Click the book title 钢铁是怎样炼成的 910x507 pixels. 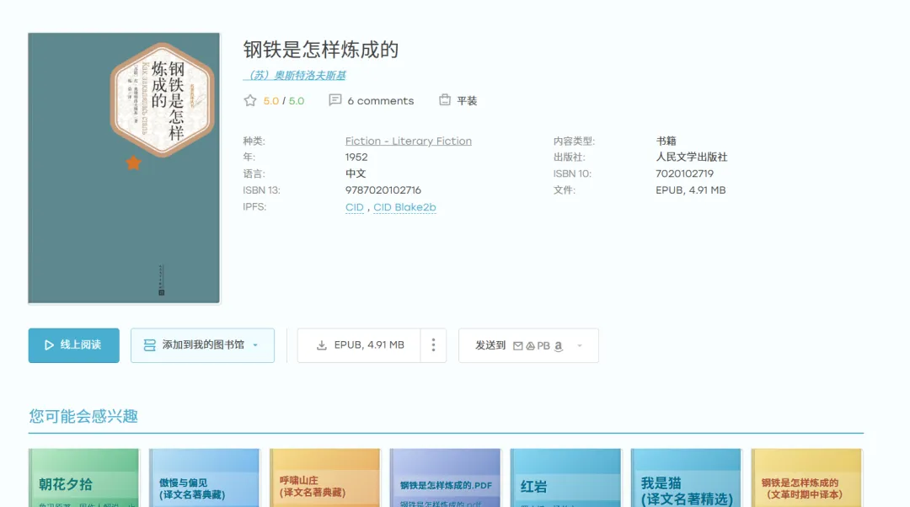(321, 50)
